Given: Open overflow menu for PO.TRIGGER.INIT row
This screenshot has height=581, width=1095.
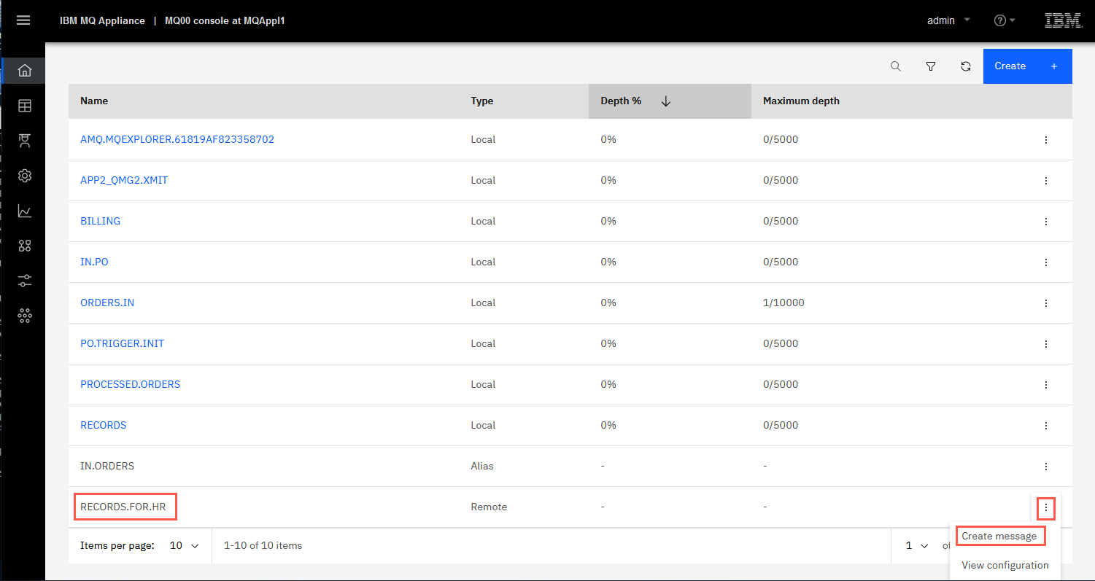Looking at the screenshot, I should pyautogui.click(x=1046, y=343).
